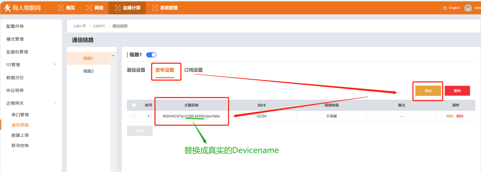Click the 备注 column header
The image size is (481, 172).
pyautogui.click(x=402, y=105)
